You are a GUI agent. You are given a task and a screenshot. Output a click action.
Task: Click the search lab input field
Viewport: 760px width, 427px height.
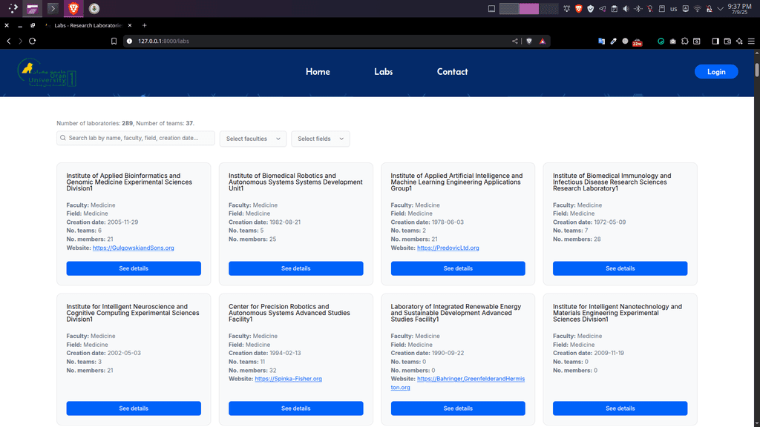click(x=137, y=138)
